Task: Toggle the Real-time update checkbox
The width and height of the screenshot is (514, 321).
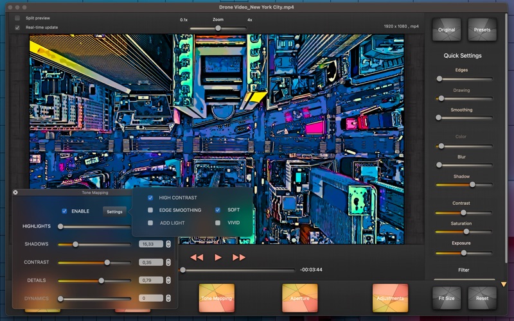Action: [x=17, y=28]
